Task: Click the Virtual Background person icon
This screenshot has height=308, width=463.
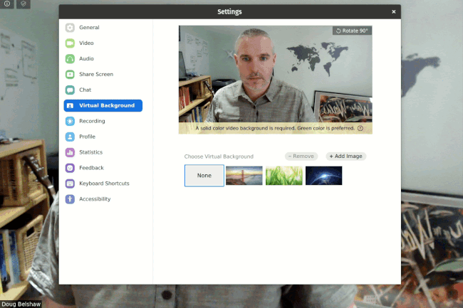Action: [70, 105]
